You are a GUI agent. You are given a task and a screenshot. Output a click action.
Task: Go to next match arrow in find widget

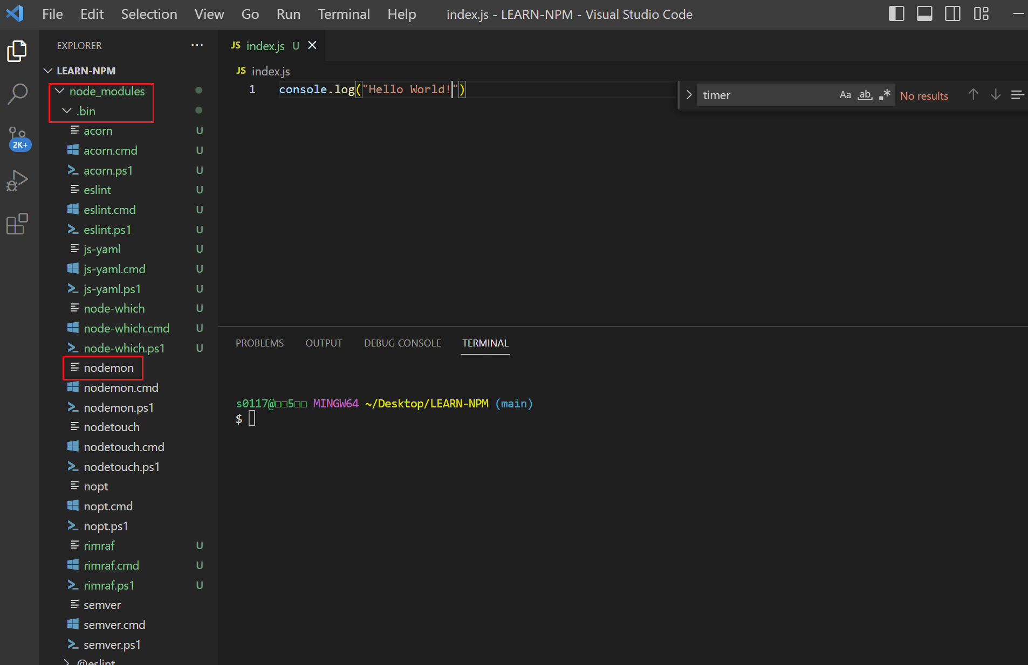(996, 95)
